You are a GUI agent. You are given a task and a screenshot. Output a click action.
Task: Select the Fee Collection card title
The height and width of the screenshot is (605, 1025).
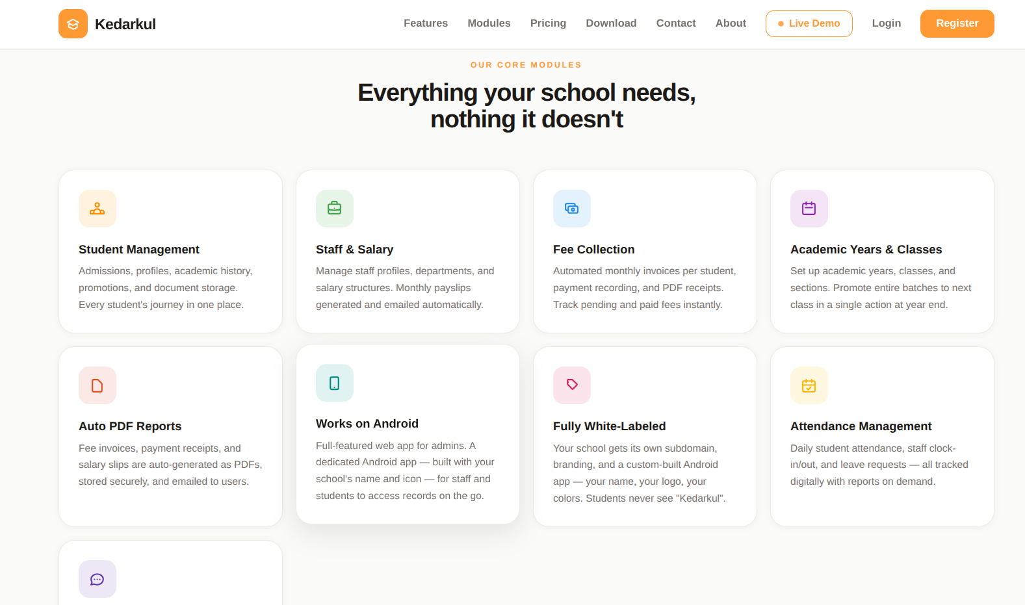point(593,250)
